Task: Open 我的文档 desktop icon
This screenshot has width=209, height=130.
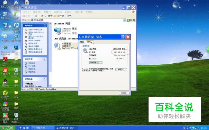Action: (x=5, y=4)
